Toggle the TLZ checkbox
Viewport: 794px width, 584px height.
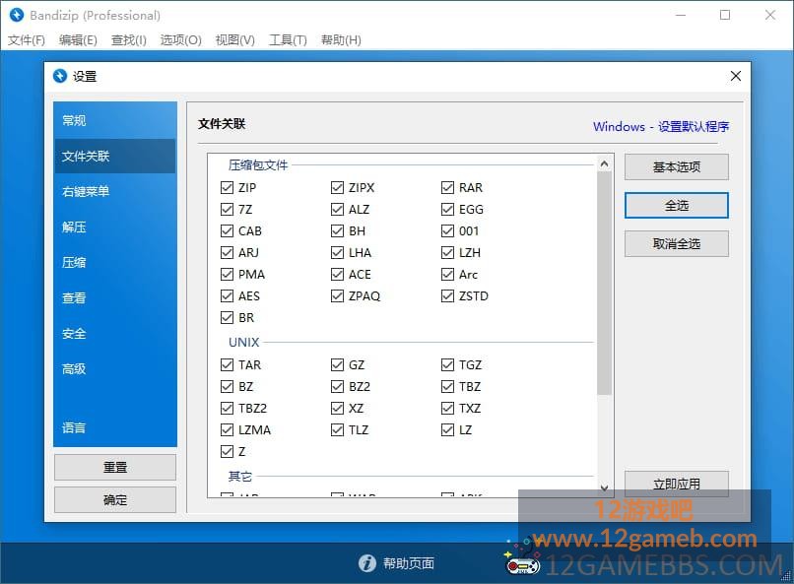pyautogui.click(x=337, y=429)
